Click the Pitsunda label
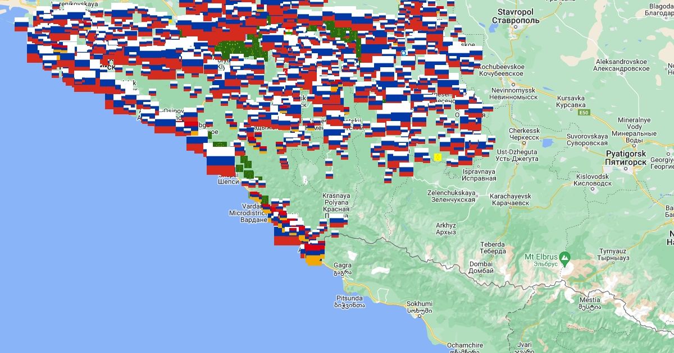674x353 pixels. pos(350,302)
